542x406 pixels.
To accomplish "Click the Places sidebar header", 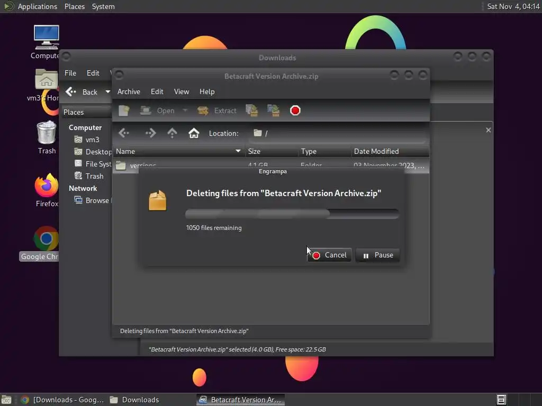I will pyautogui.click(x=86, y=112).
